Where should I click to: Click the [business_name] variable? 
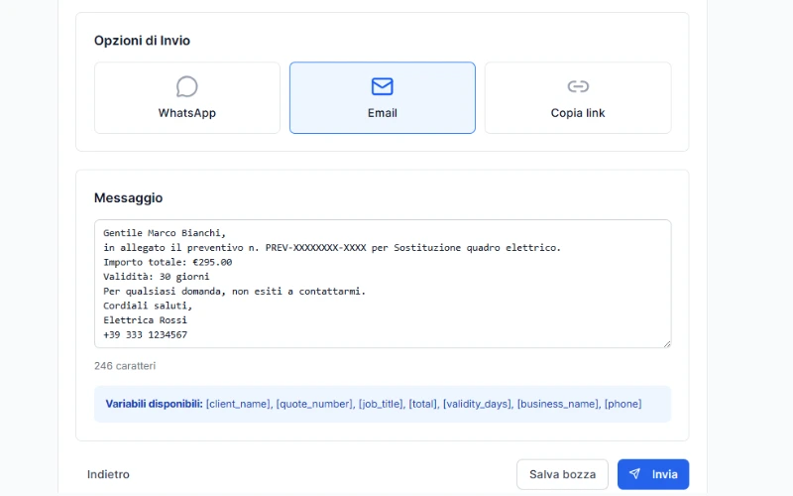[x=558, y=404]
